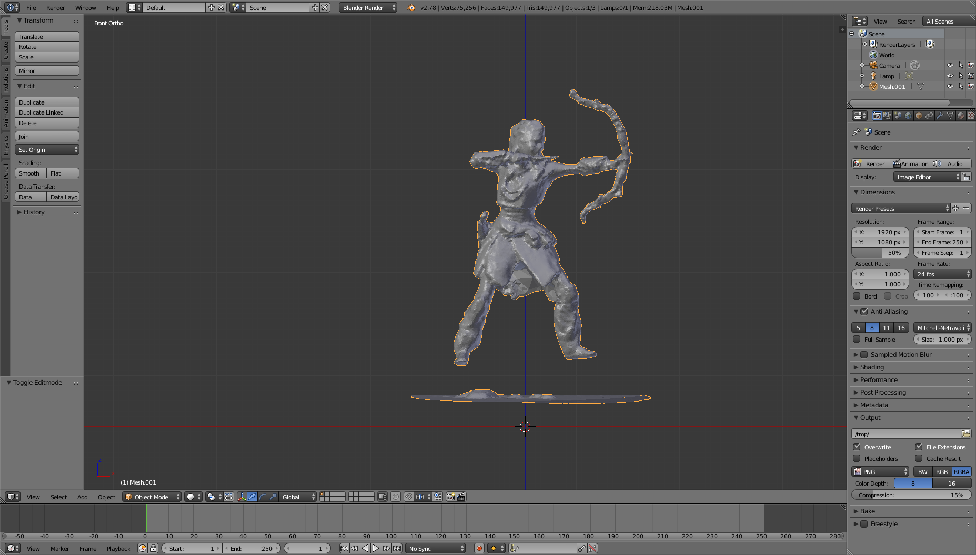Select the translate manipulator arrow icon
976x555 pixels.
pyautogui.click(x=252, y=497)
